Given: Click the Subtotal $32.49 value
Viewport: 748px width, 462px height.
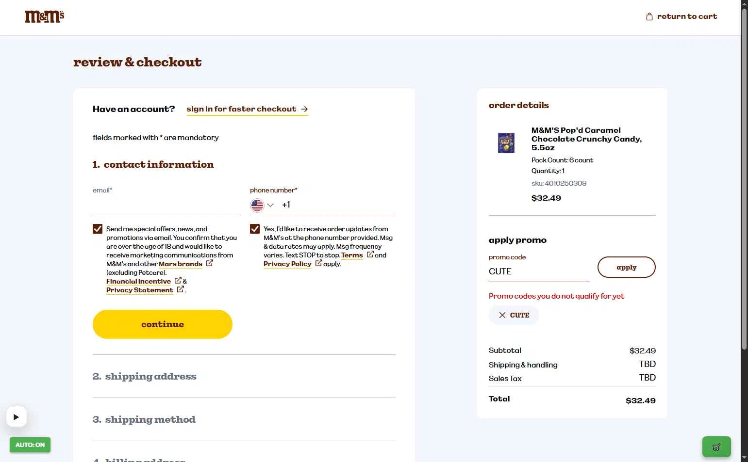Looking at the screenshot, I should coord(643,350).
